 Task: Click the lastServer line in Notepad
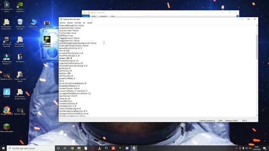68,96
